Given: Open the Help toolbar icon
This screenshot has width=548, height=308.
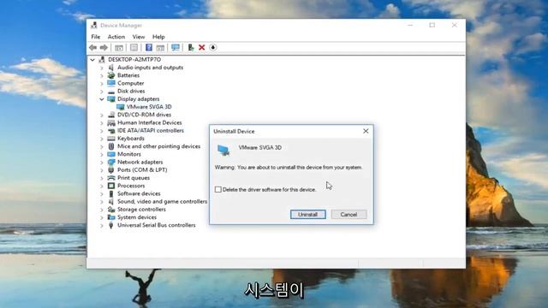Looking at the screenshot, I should pyautogui.click(x=149, y=48).
